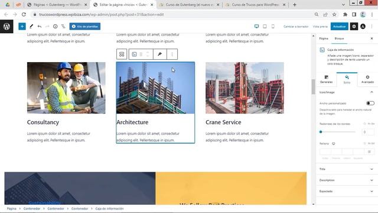Collapse the Icon/Image section
This screenshot has width=378, height=213.
pos(347,92)
